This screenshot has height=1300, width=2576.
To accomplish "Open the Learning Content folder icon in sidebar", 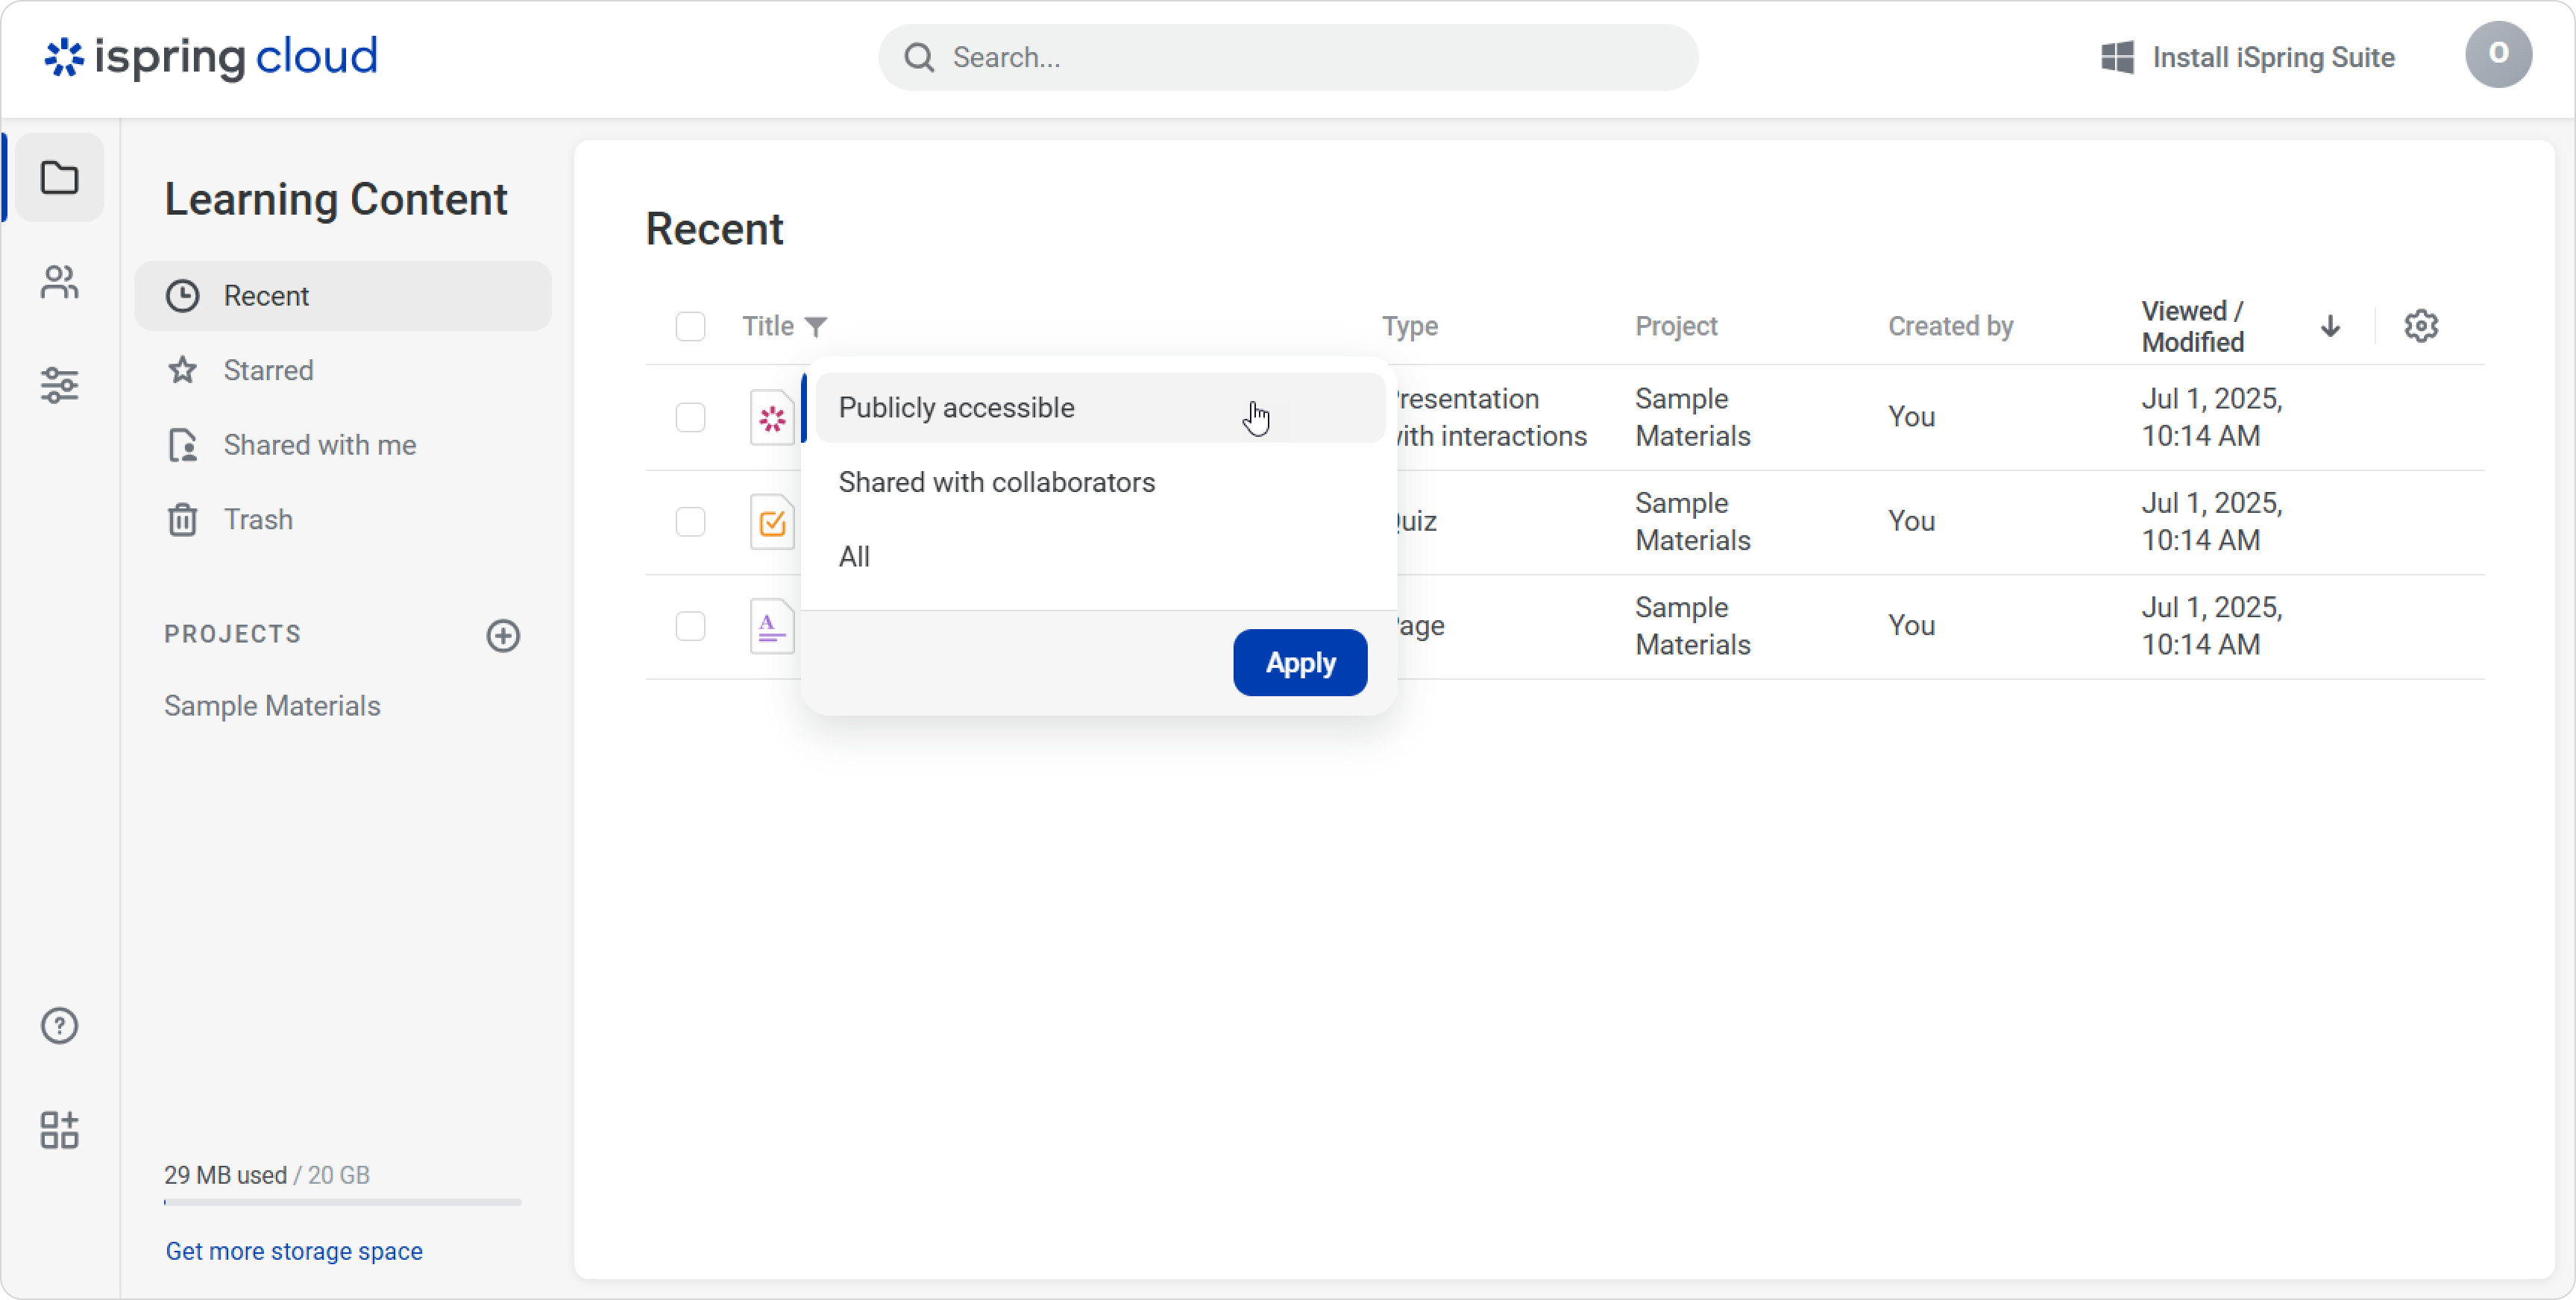I will 59,178.
